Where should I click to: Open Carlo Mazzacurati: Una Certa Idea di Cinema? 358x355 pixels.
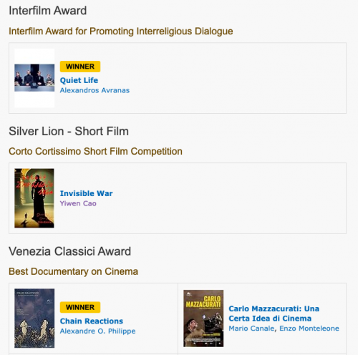tap(274, 313)
